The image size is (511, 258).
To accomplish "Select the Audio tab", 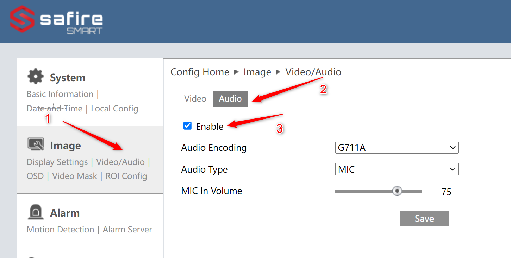I will (x=230, y=98).
